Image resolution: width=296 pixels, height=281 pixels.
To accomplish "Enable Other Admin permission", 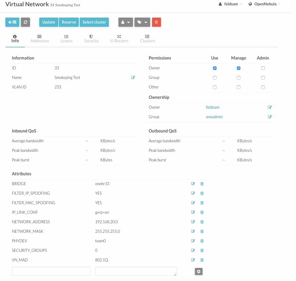I will tap(263, 87).
